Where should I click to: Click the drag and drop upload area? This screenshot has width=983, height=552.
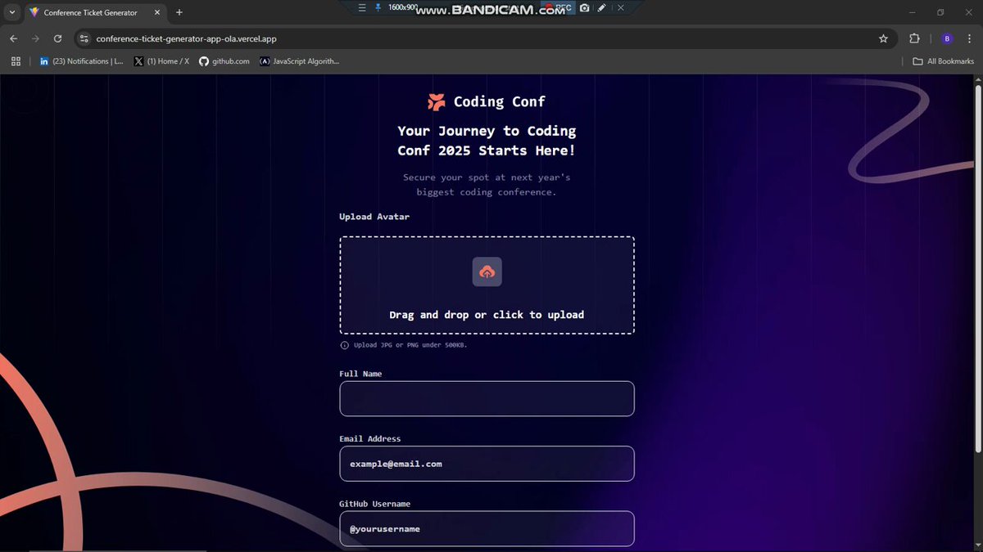click(487, 285)
